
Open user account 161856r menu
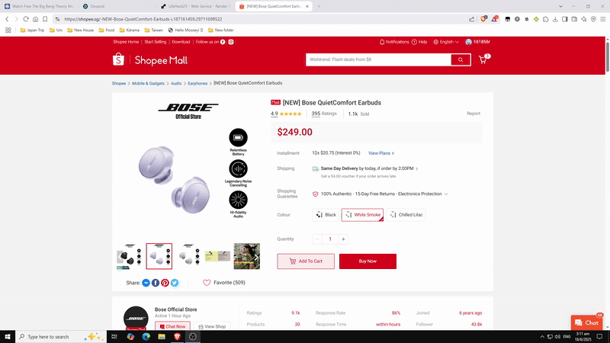click(x=477, y=42)
